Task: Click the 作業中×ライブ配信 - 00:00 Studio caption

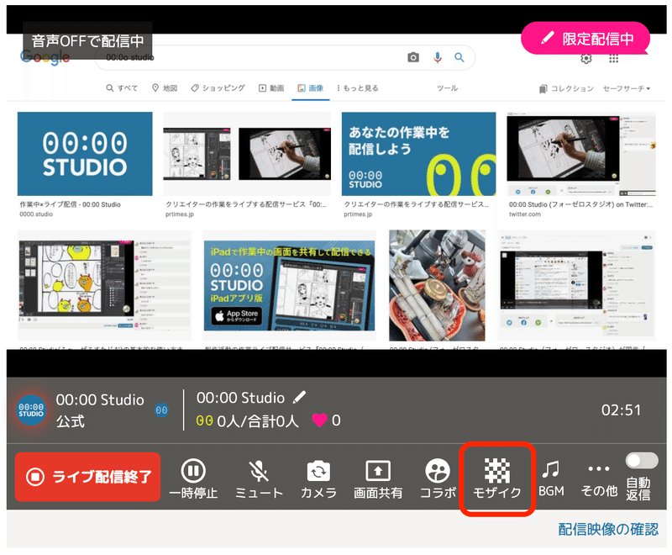Action: 70,204
